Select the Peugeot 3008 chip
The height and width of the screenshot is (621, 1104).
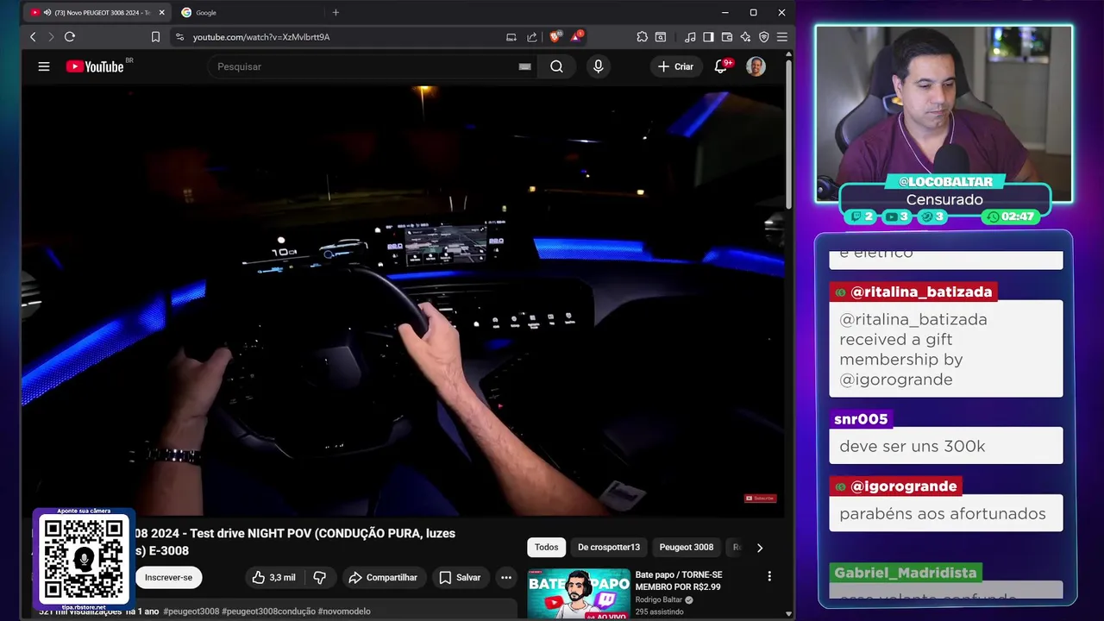[687, 547]
